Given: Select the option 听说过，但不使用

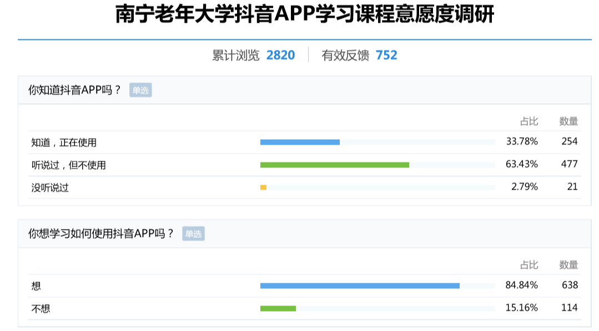Looking at the screenshot, I should click(68, 165).
